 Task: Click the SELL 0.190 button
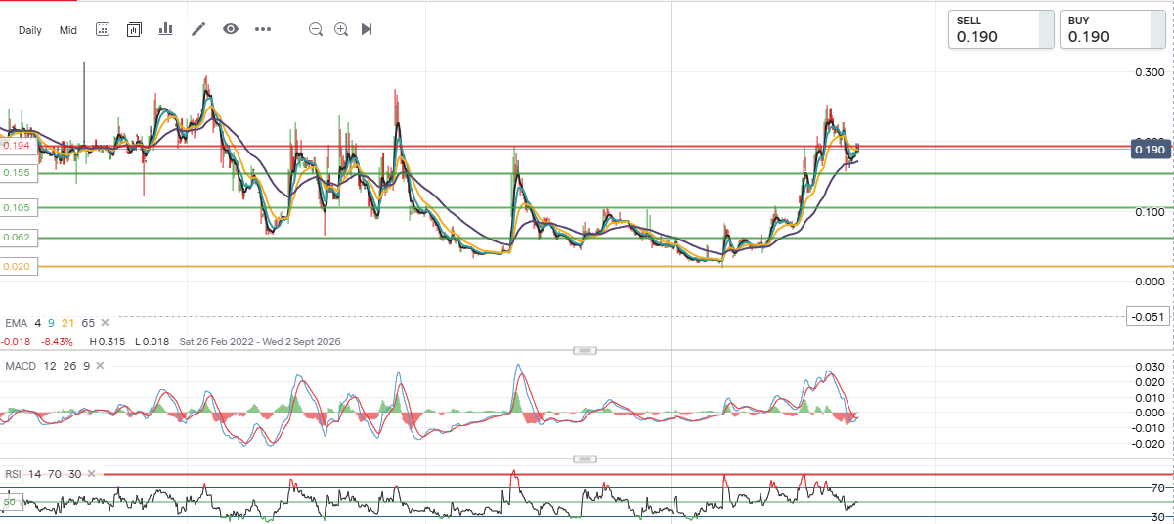1002,29
